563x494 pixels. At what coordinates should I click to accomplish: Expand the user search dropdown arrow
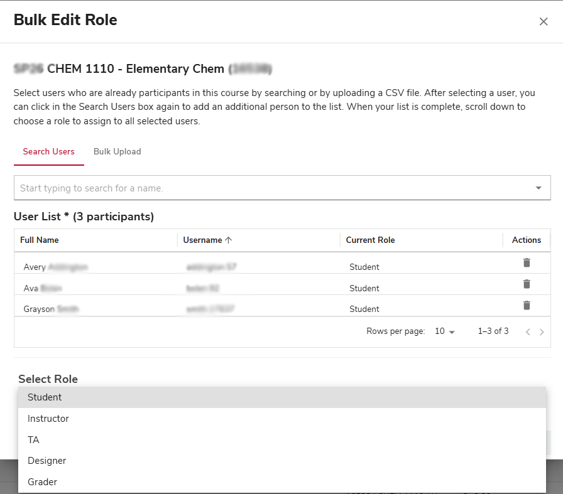538,188
